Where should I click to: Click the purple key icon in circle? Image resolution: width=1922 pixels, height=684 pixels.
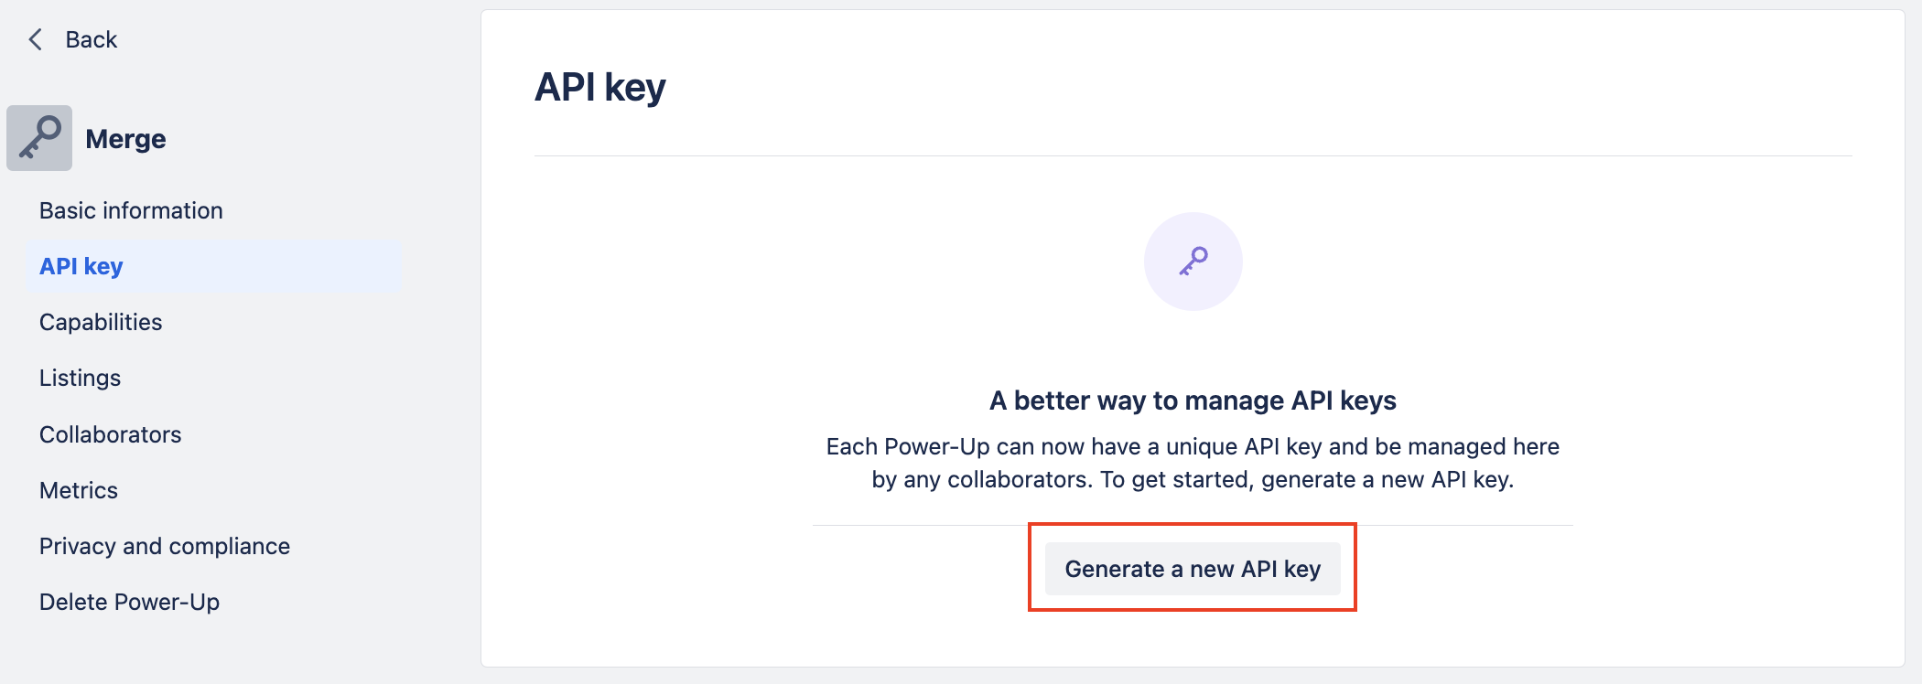(1193, 262)
